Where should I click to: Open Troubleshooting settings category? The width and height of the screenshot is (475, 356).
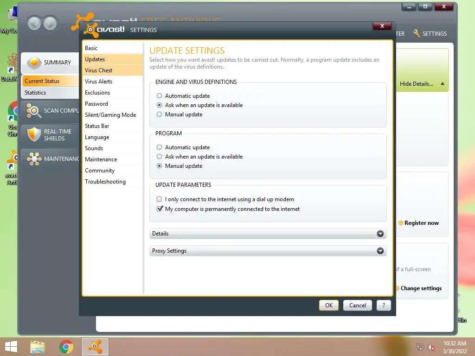pos(113,182)
